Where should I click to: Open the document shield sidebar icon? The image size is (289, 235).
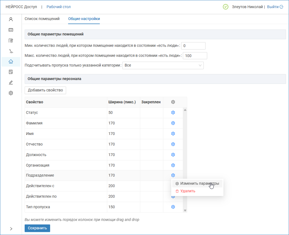[x=11, y=72]
